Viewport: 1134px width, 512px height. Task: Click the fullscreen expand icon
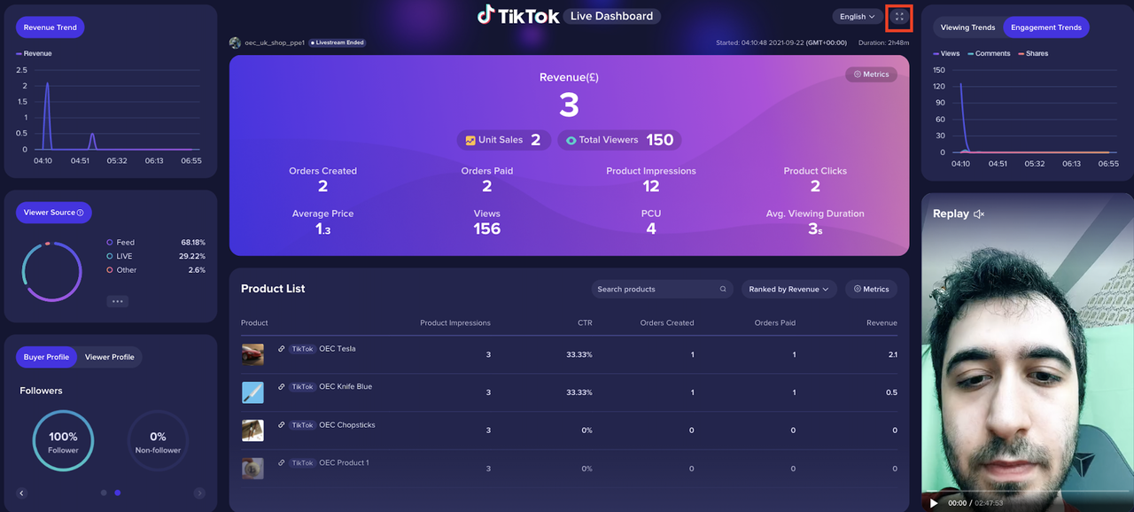click(899, 17)
